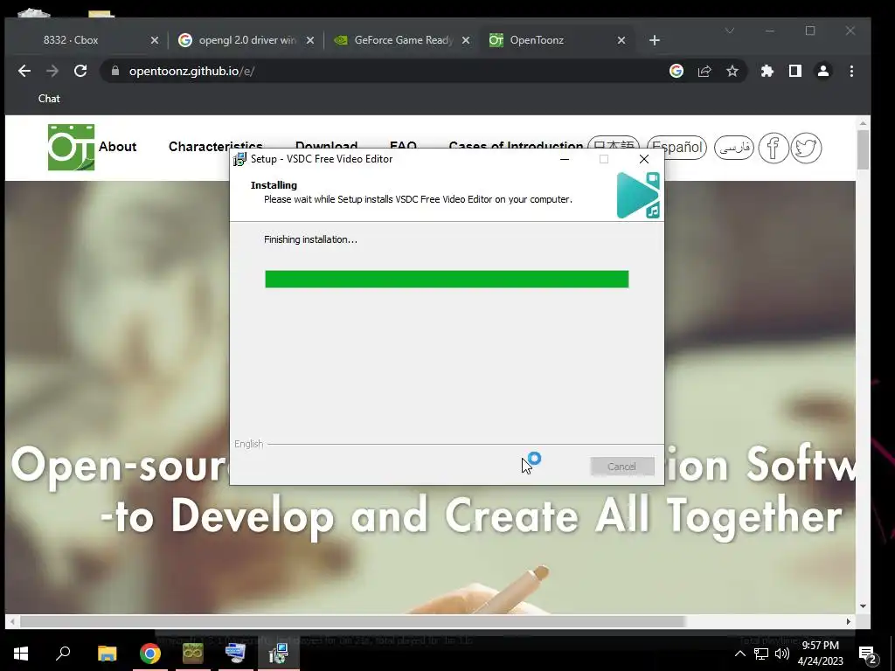Open a new Chrome tab
This screenshot has height=671, width=895.
point(655,40)
